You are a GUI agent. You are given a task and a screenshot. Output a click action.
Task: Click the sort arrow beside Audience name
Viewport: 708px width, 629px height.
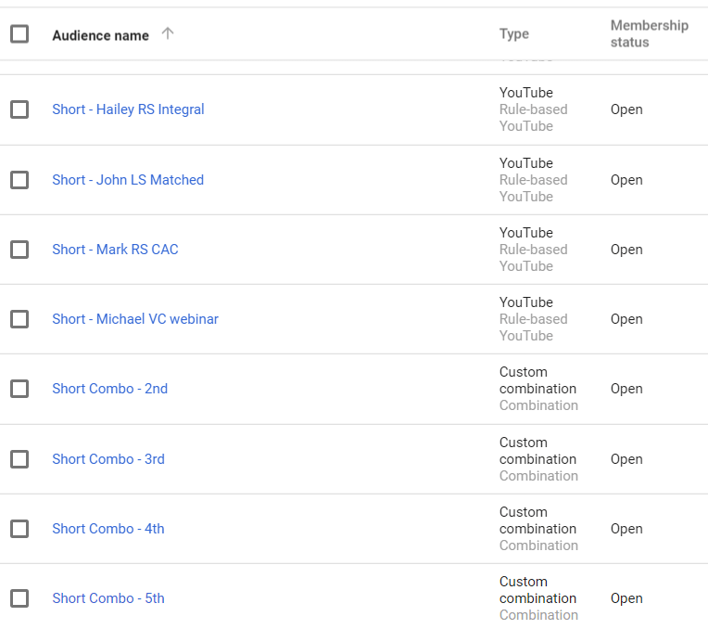pos(168,34)
